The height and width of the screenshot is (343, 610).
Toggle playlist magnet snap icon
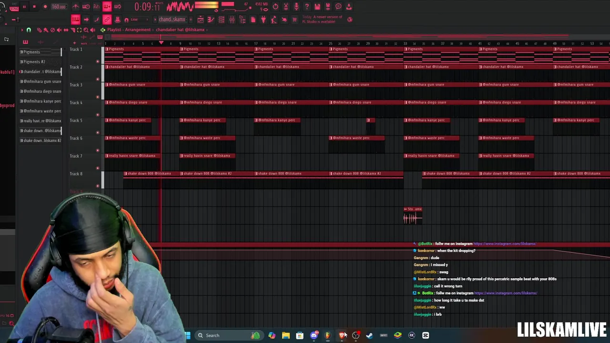(x=29, y=30)
